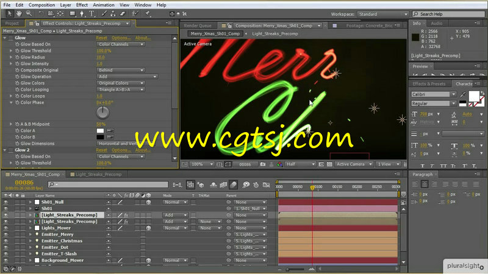Click the viewer snapshot camera icon
Screen dimensions: 488x274
263,164
